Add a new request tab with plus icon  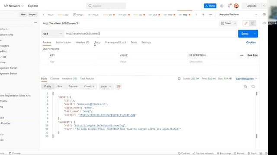(203, 15)
